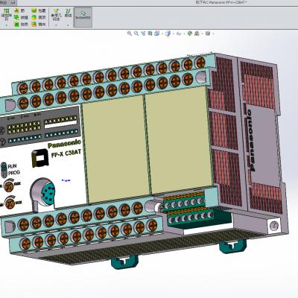
Task: Open the Linear Pattern dropdown arrow
Action: [x=7, y=25]
